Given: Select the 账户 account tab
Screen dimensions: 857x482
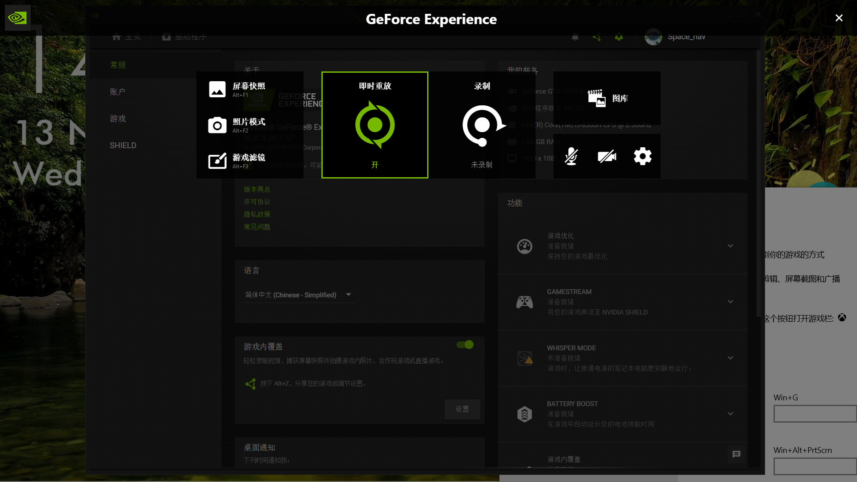Looking at the screenshot, I should 118,92.
